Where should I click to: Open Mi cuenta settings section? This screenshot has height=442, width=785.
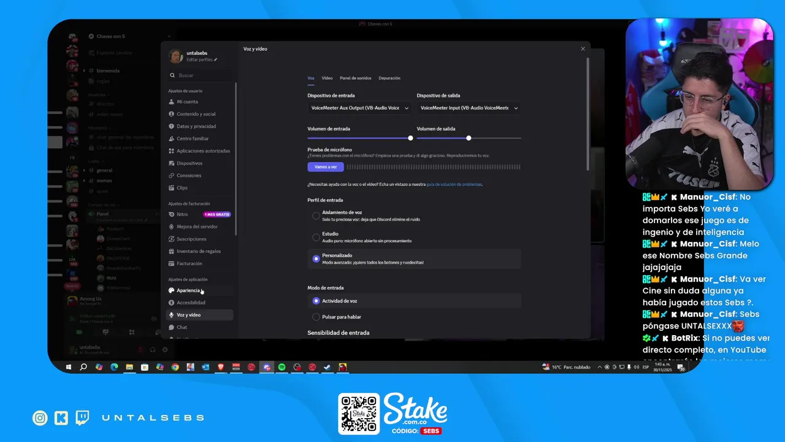tap(200, 102)
